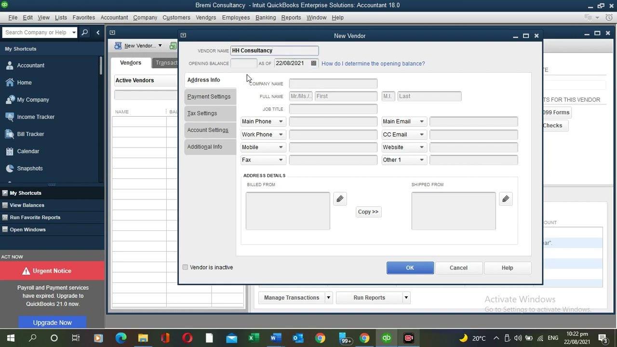
Task: Edit the Shipped From address with the pencil icon
Action: point(506,199)
